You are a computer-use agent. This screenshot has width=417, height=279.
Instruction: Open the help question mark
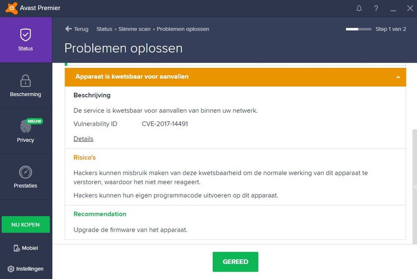click(x=376, y=8)
